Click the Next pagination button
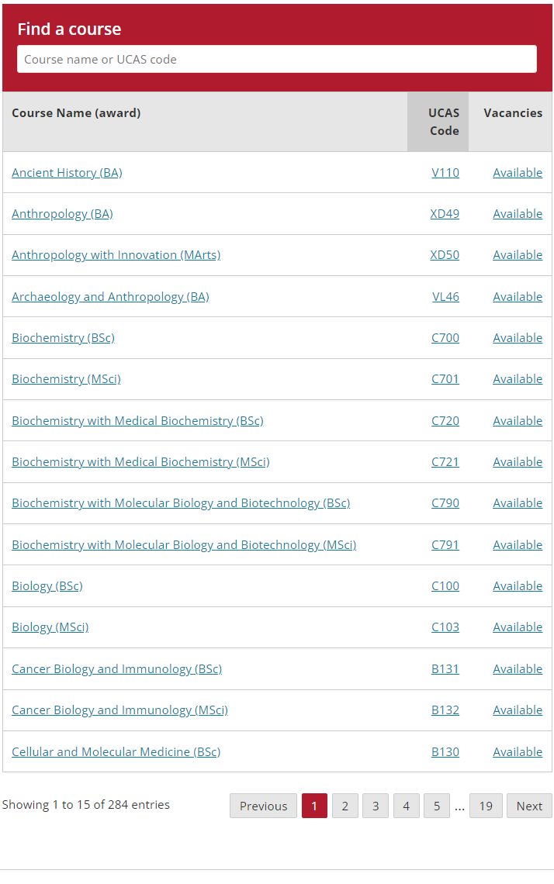Screen dimensions: 554x884 point(529,806)
